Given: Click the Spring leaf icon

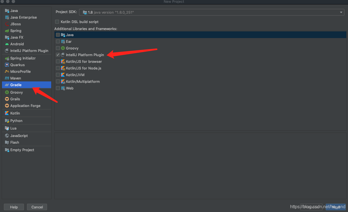Looking at the screenshot, I should (7, 31).
